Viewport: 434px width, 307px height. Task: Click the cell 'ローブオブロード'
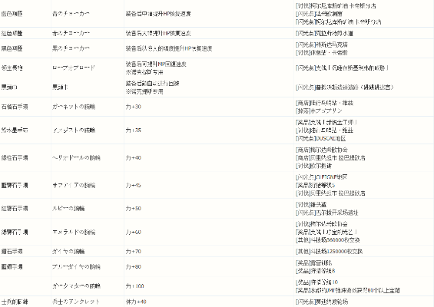[74, 68]
